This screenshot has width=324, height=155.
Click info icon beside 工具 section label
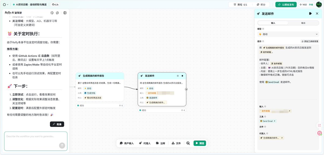(265, 117)
